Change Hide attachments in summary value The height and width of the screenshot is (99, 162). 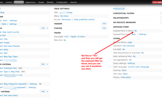(143, 53)
